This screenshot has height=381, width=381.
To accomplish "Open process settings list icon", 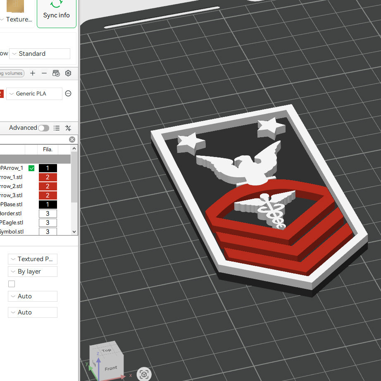I will tap(57, 128).
